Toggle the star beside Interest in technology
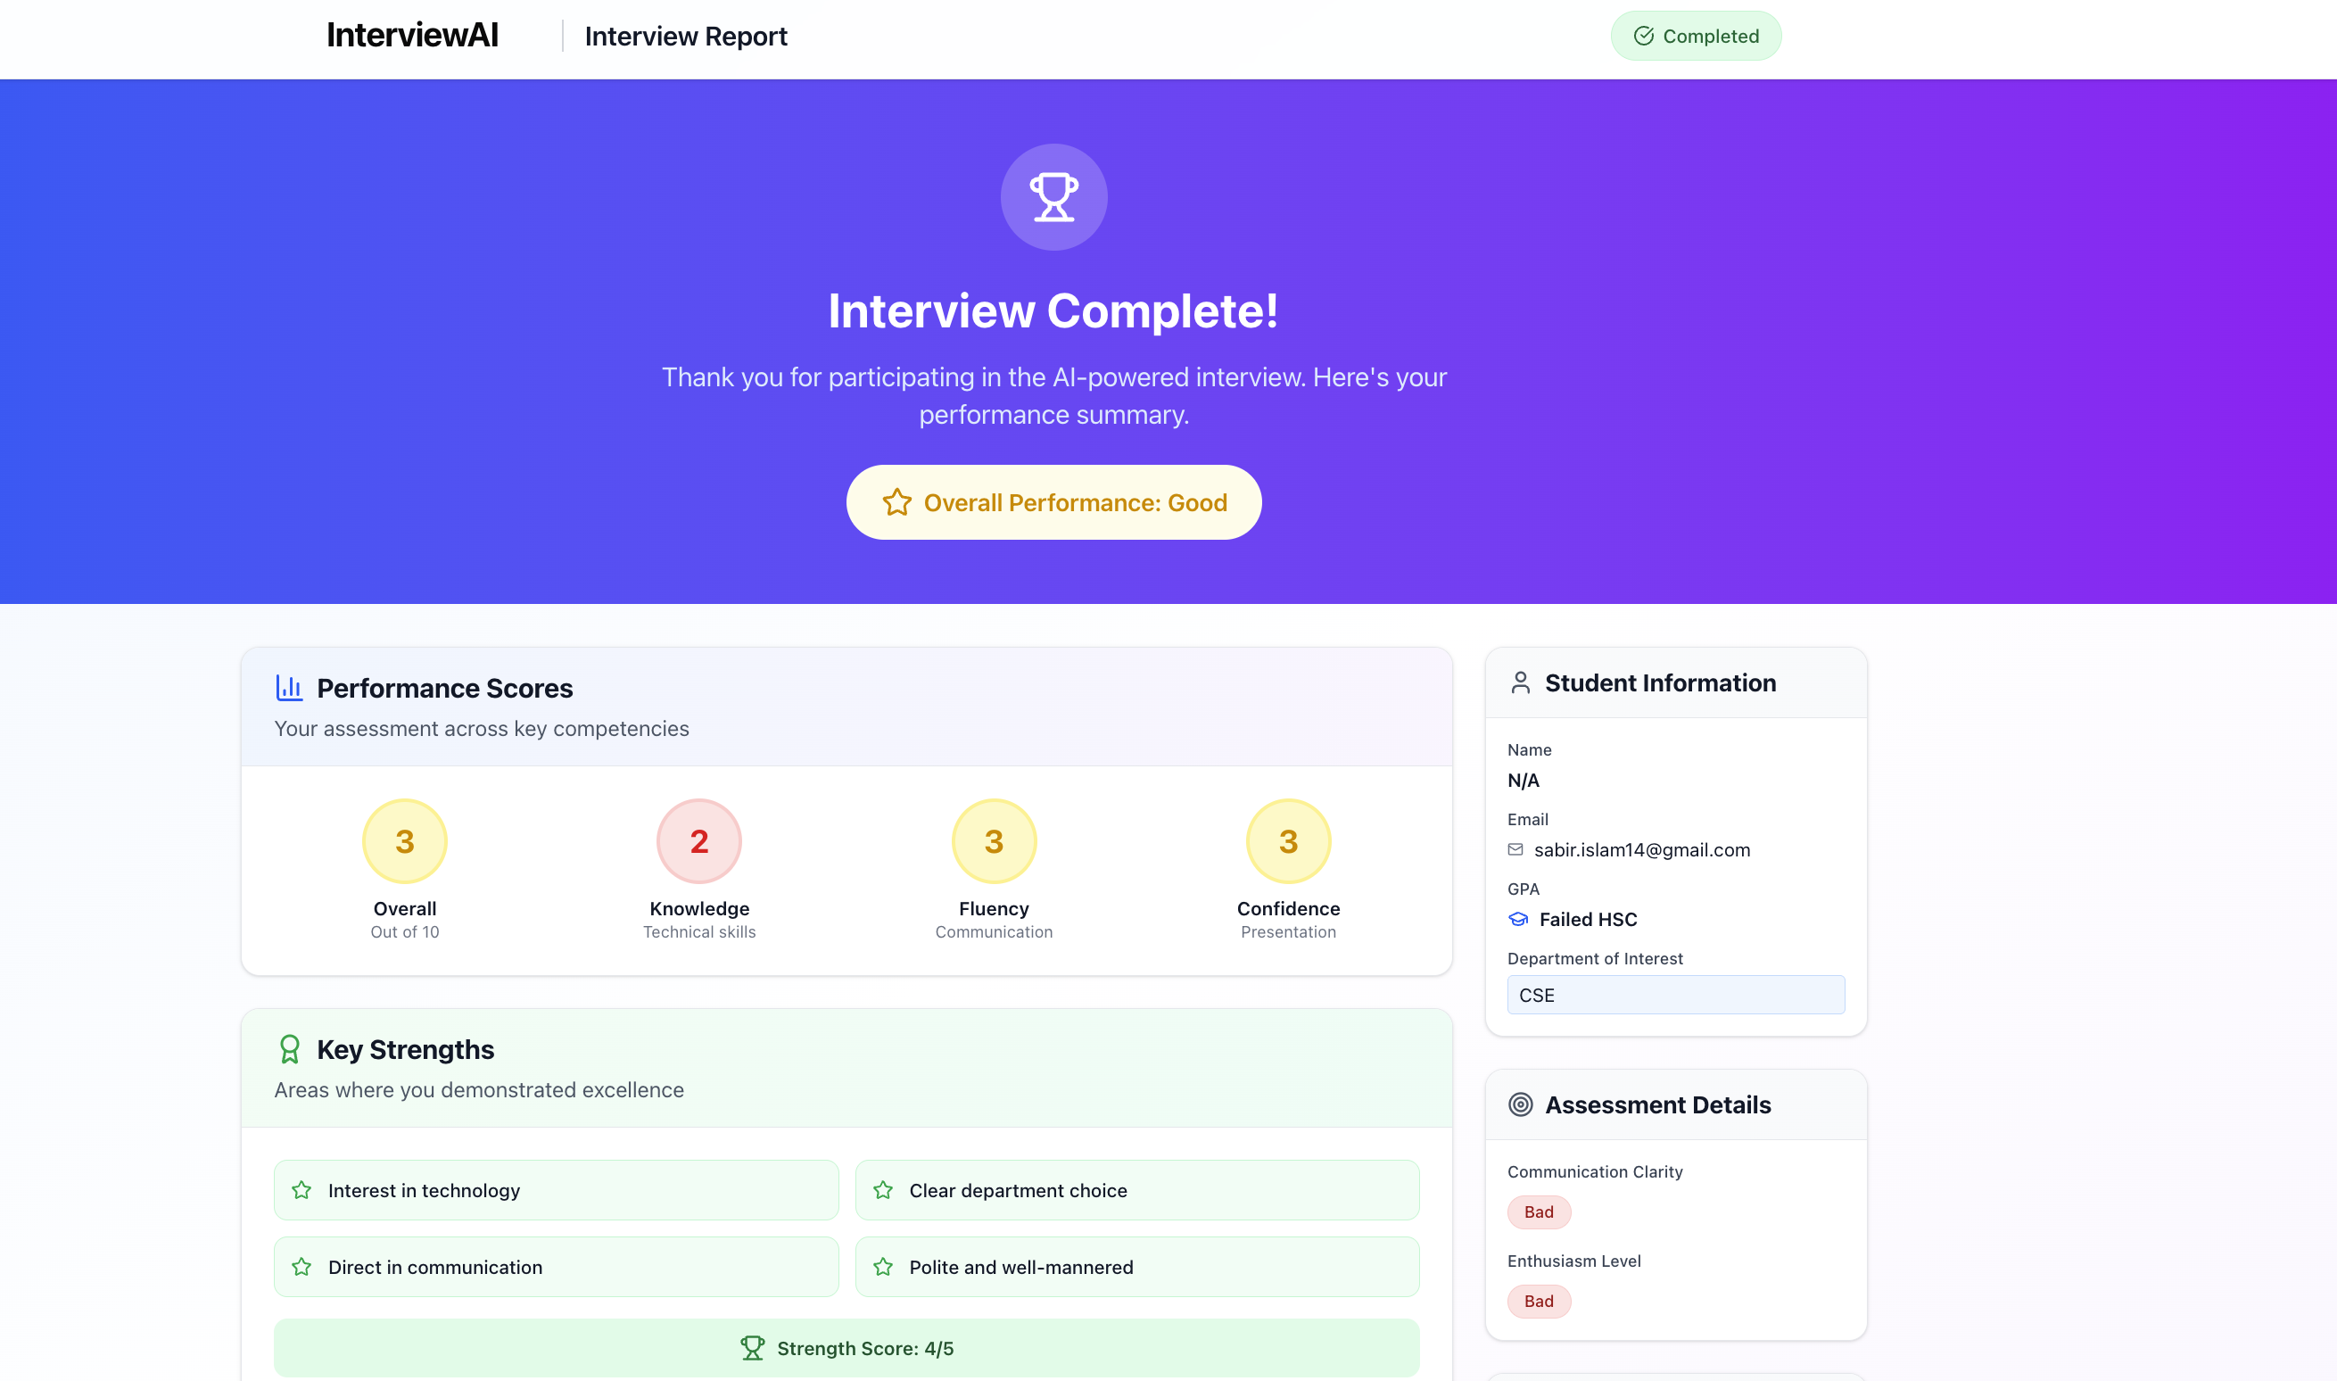 tap(301, 1189)
